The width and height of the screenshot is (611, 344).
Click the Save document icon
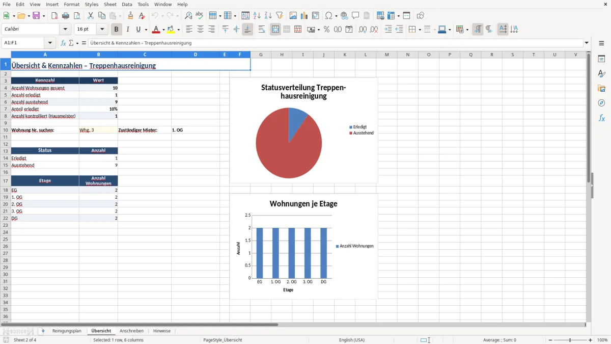coord(36,16)
